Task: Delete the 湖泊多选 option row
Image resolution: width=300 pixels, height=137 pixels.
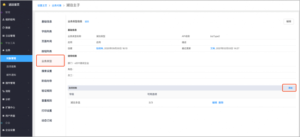Action: (x=221, y=102)
